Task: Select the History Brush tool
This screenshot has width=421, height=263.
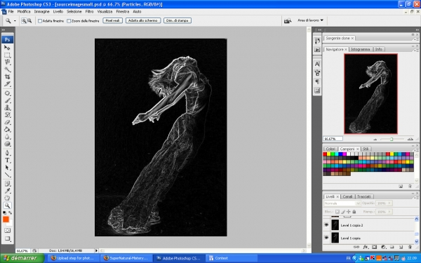Action: tap(7, 115)
